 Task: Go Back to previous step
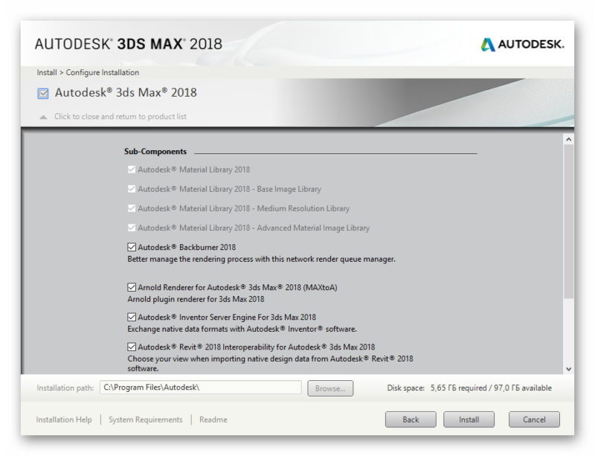(x=411, y=420)
